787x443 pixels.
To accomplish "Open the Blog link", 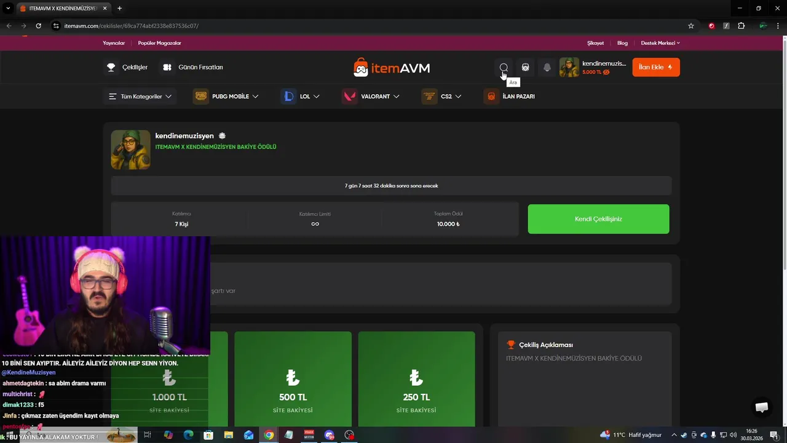I will coord(622,43).
